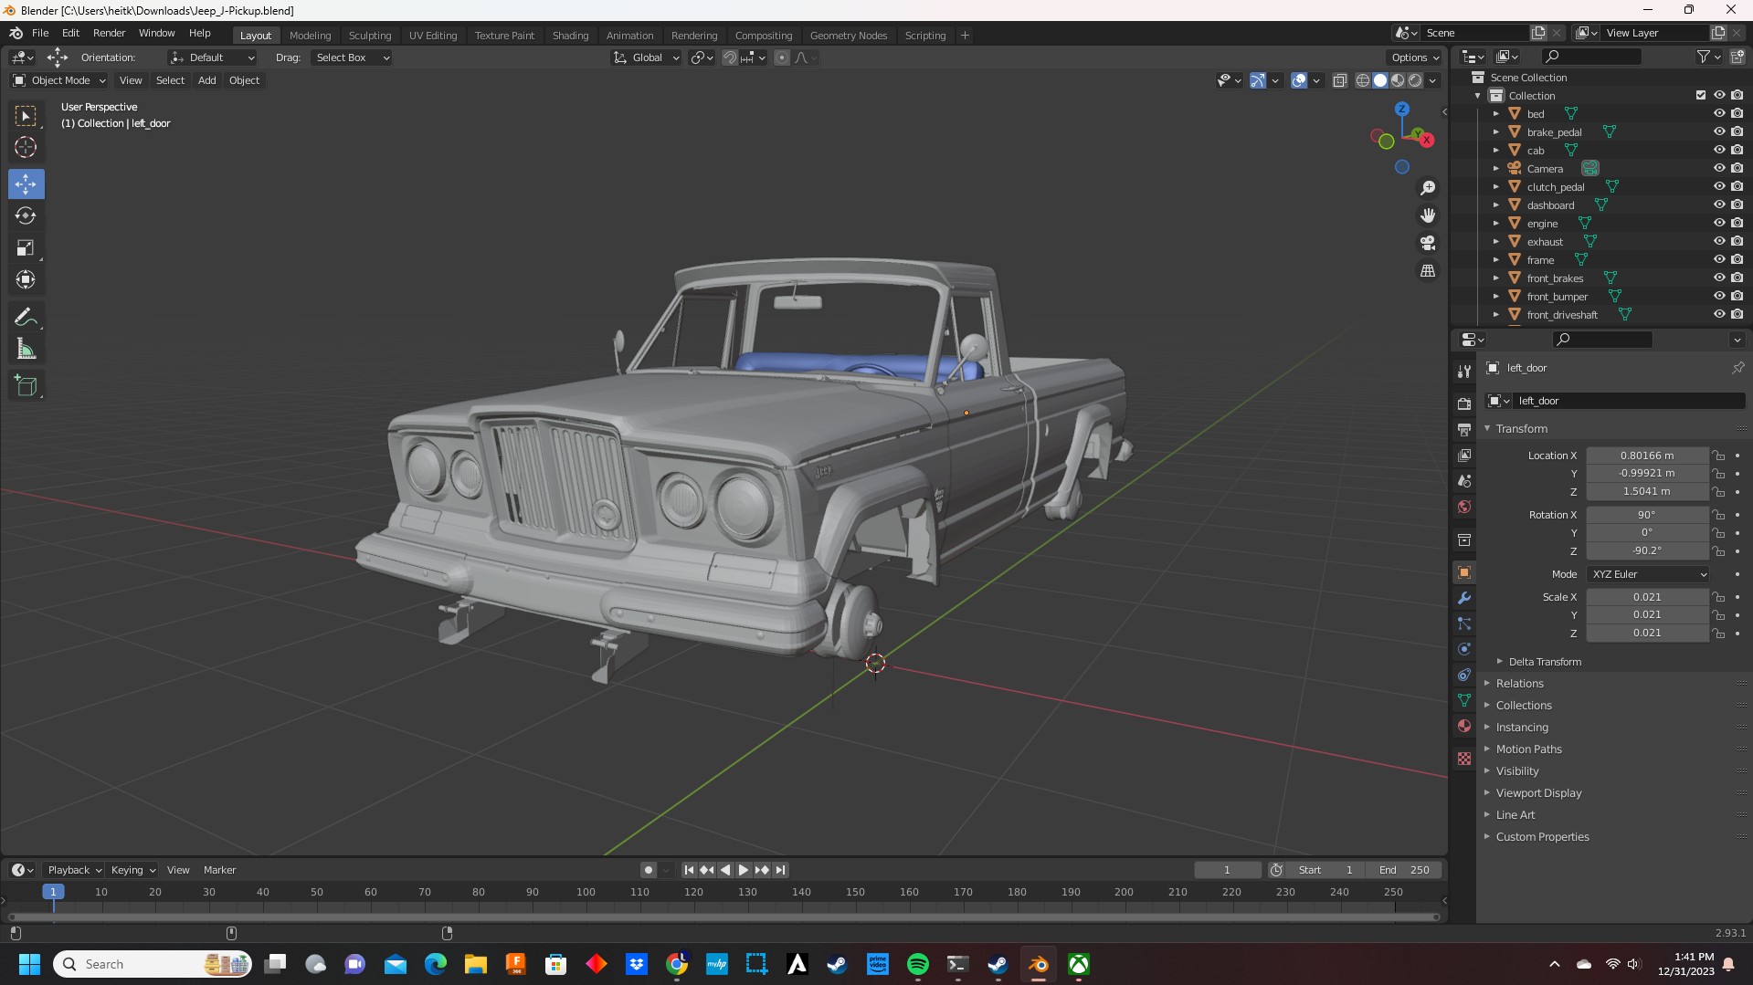This screenshot has height=985, width=1753.
Task: Activate the Measure tool
Action: click(x=26, y=350)
